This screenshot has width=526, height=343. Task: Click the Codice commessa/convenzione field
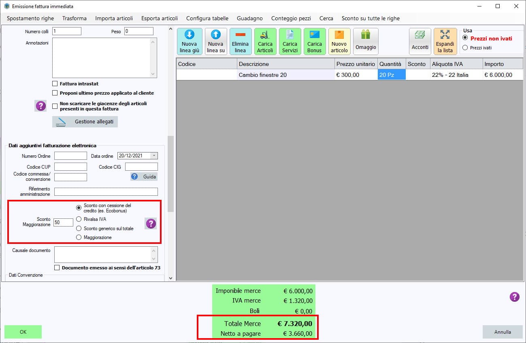[x=70, y=177]
